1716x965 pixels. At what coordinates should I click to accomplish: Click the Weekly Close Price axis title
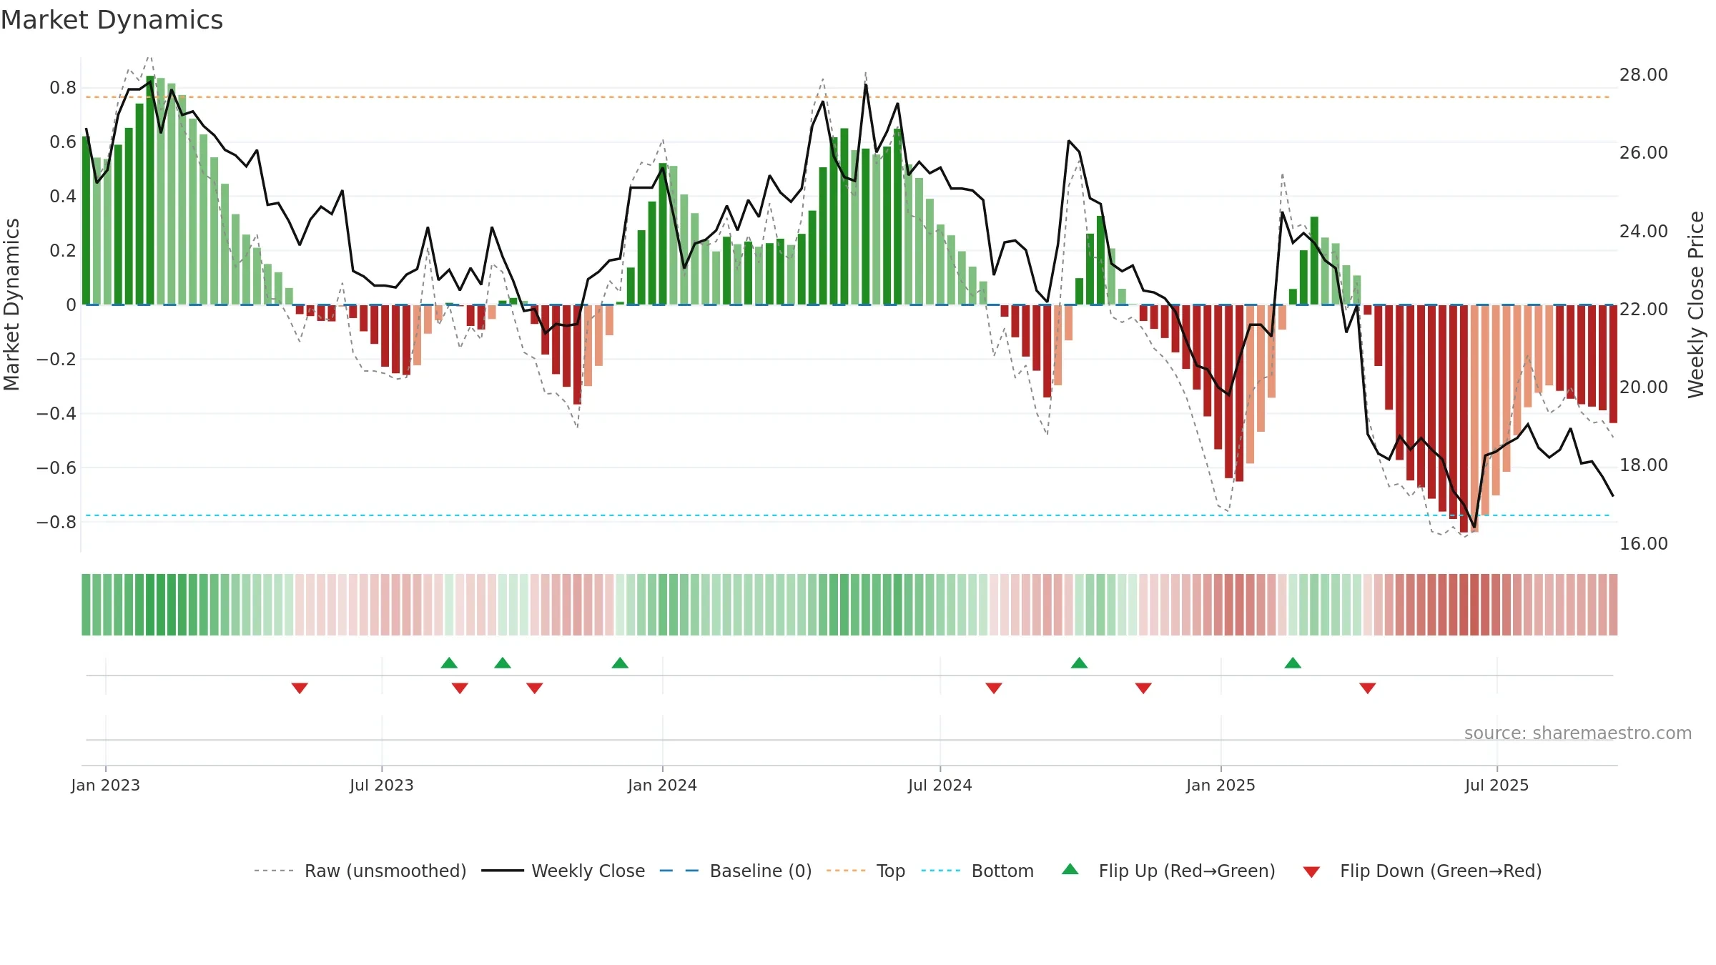click(1696, 305)
